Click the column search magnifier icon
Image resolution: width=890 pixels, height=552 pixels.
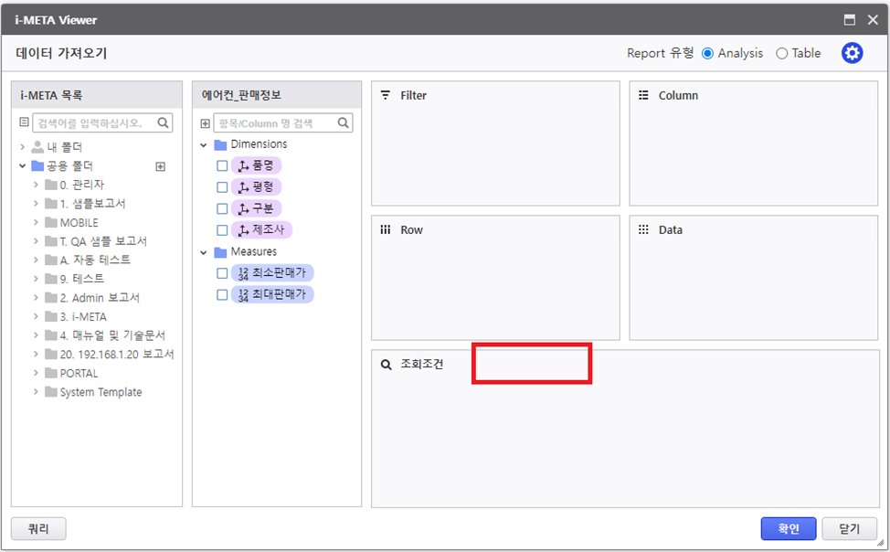tap(344, 122)
